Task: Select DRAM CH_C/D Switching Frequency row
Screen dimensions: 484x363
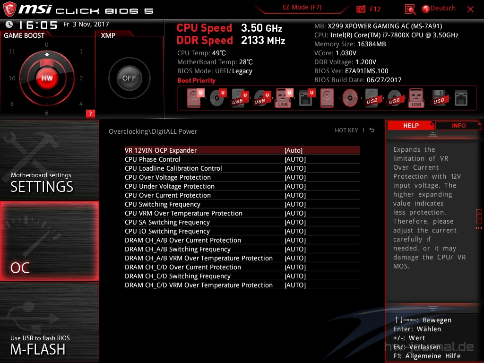Action: click(242, 276)
